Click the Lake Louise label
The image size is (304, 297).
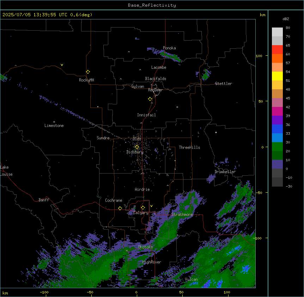(6, 171)
